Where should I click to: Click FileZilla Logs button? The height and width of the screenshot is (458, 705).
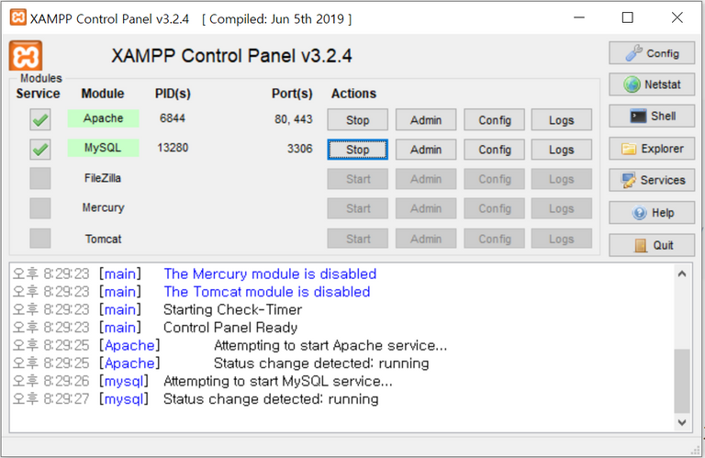(562, 179)
